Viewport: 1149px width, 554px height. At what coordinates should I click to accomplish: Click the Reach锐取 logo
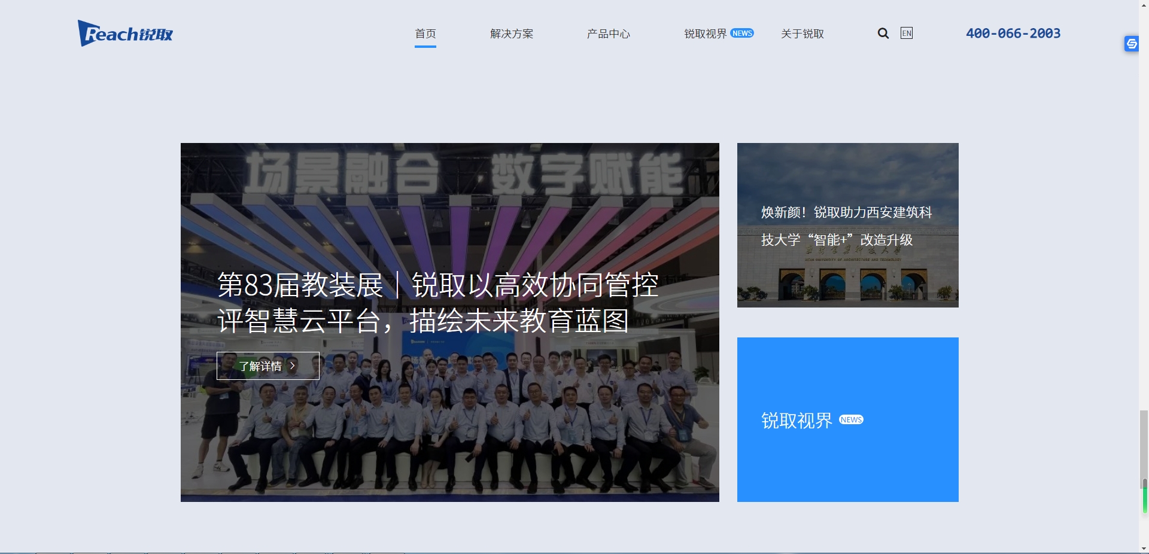(x=125, y=34)
